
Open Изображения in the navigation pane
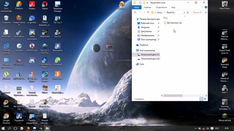coord(146,36)
